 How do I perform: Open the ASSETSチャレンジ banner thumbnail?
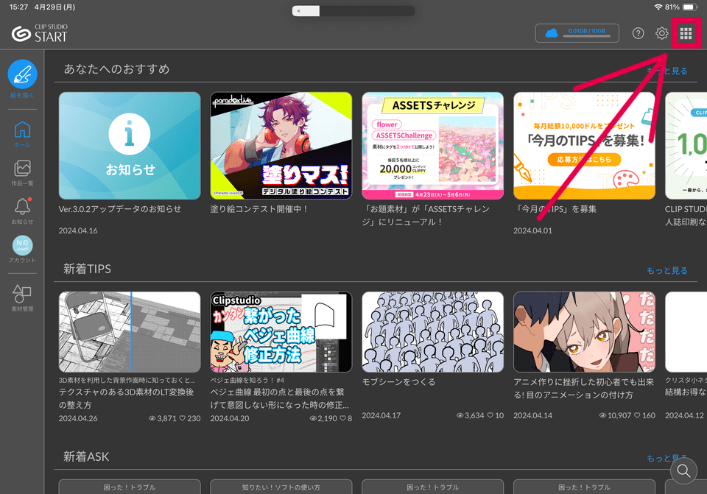click(x=432, y=146)
